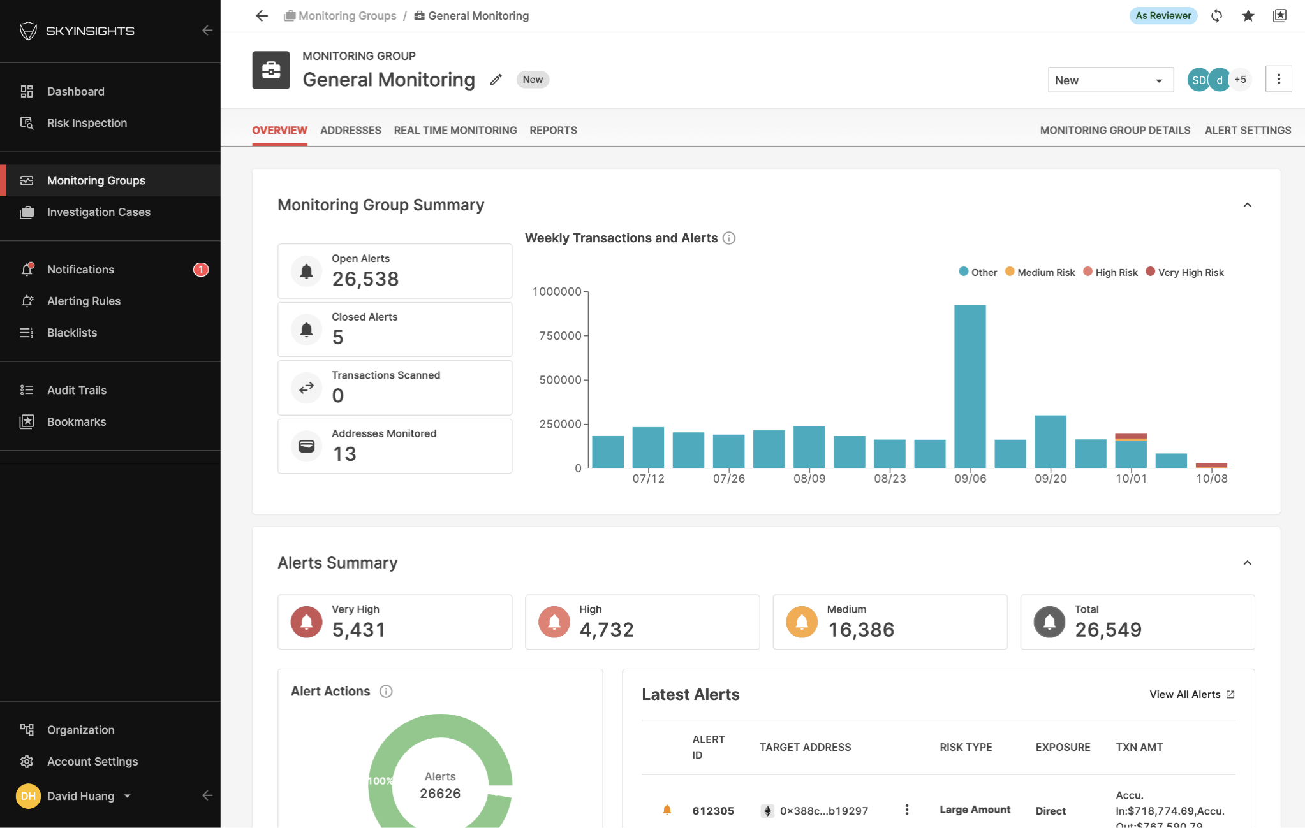The height and width of the screenshot is (828, 1305).
Task: Edit the group name with pencil
Action: point(496,80)
